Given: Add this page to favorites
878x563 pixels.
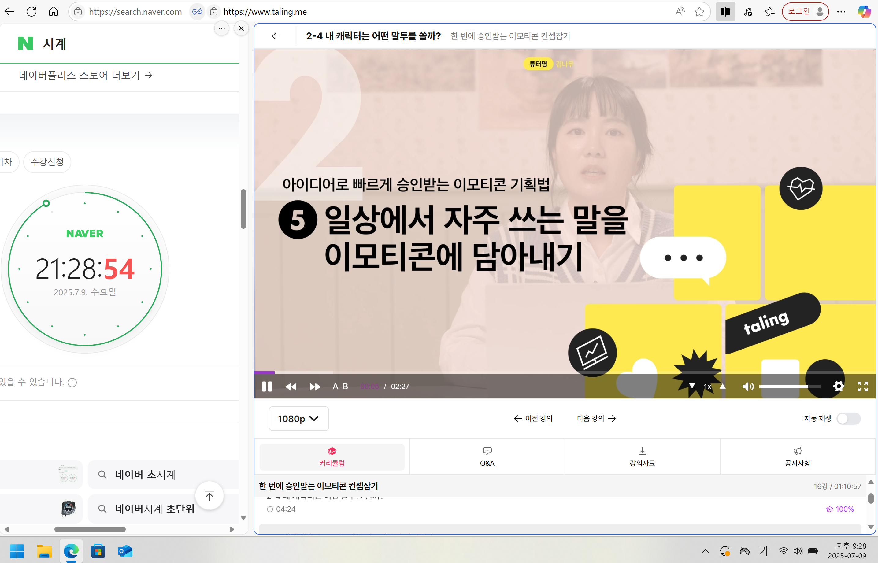Looking at the screenshot, I should [699, 11].
